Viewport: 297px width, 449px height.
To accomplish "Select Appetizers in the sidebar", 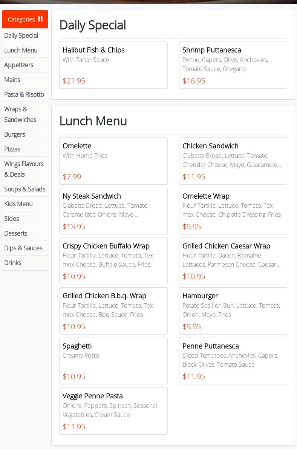I will [x=25, y=65].
